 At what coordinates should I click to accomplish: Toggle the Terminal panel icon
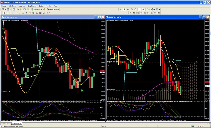(25, 9)
